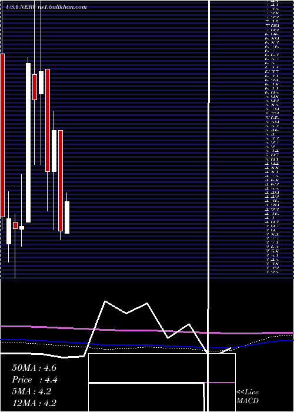Select the 'Price : 4.4' legend value
294x412 pixels.
pos(35,380)
